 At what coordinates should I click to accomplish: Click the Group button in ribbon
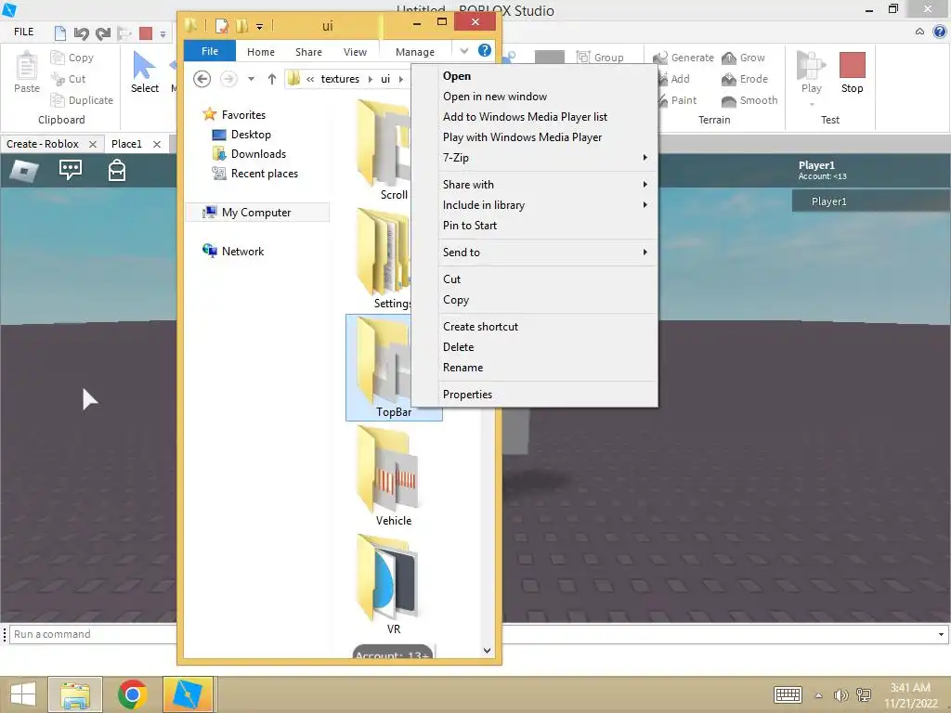pyautogui.click(x=600, y=57)
